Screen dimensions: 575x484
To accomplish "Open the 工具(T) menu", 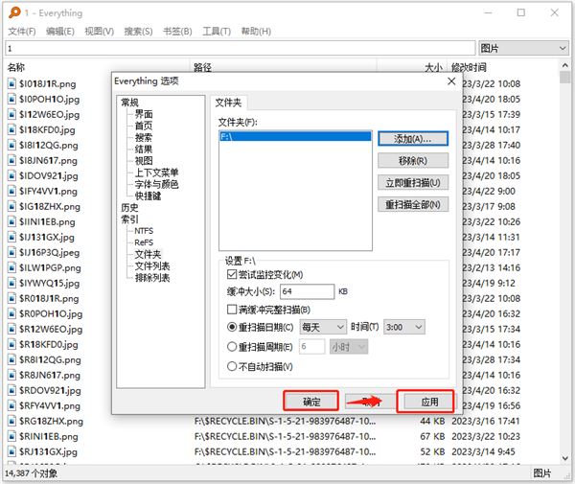I will 217,32.
